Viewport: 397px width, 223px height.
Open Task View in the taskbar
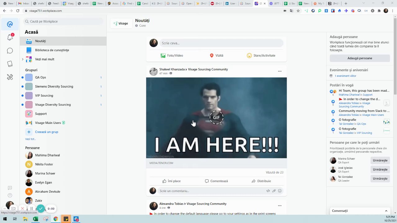(x=15, y=219)
